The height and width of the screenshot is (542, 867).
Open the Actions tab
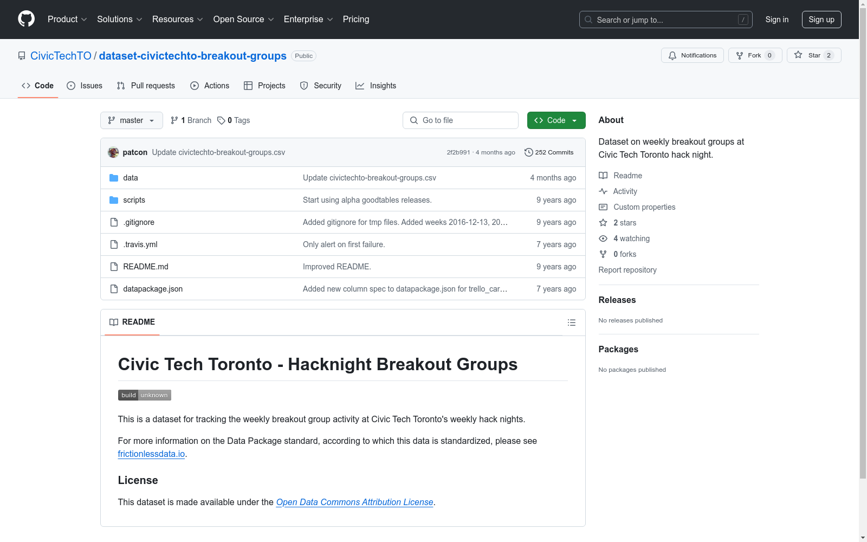pyautogui.click(x=210, y=86)
